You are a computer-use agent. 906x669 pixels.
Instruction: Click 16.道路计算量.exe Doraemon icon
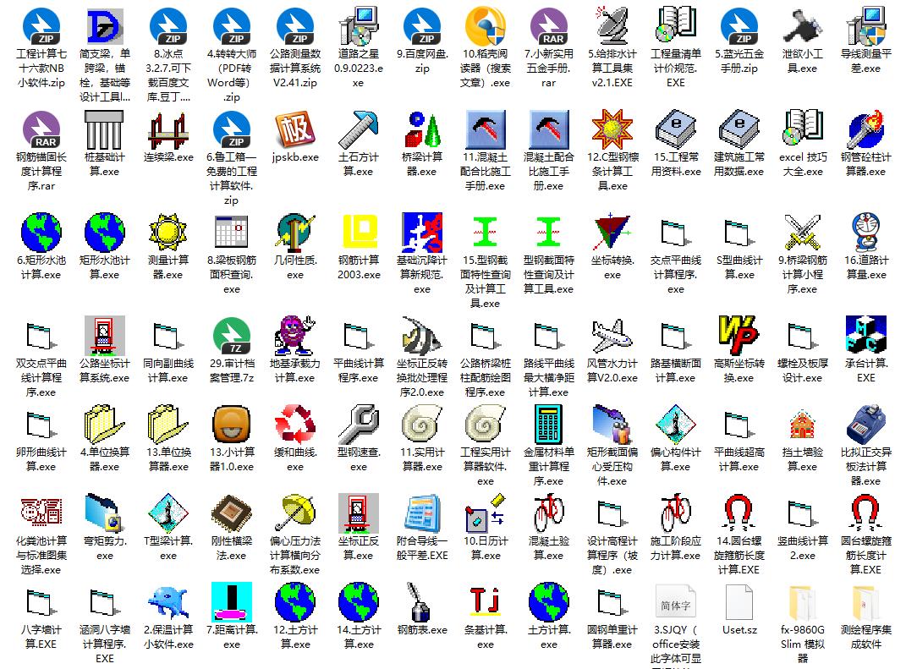865,233
